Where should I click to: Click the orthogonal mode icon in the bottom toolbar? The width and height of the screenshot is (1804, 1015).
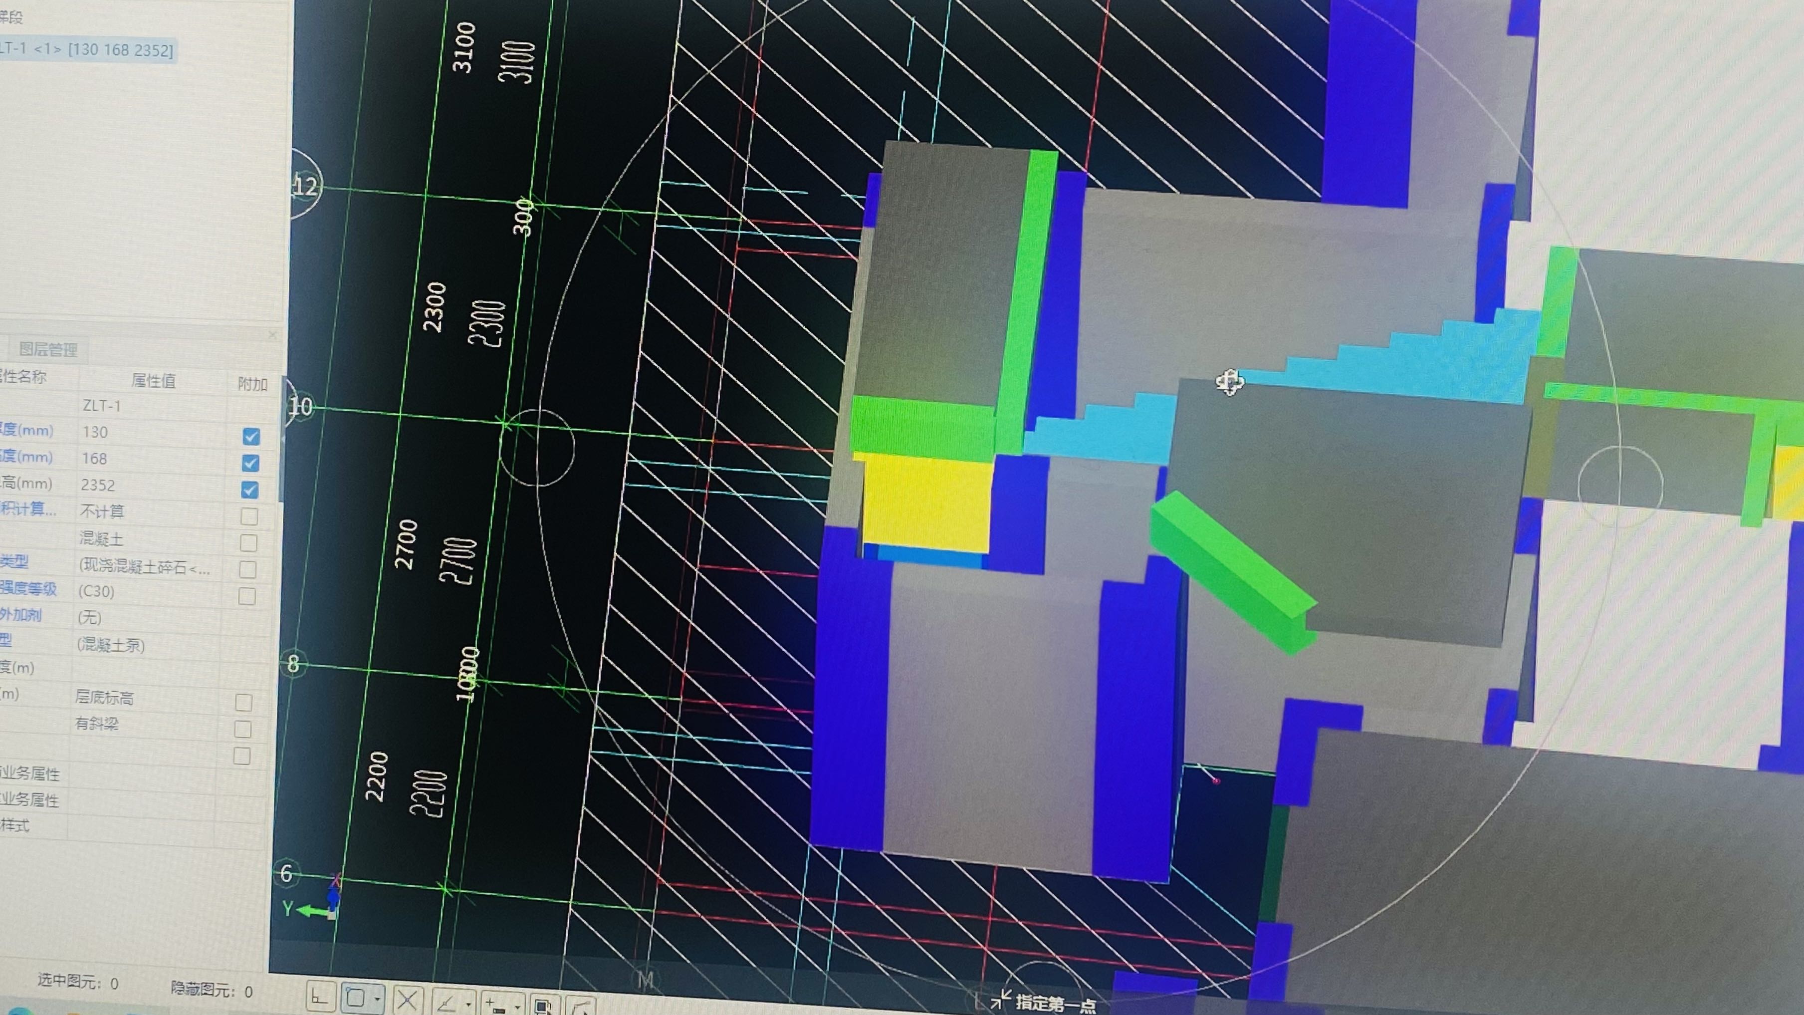pyautogui.click(x=321, y=997)
